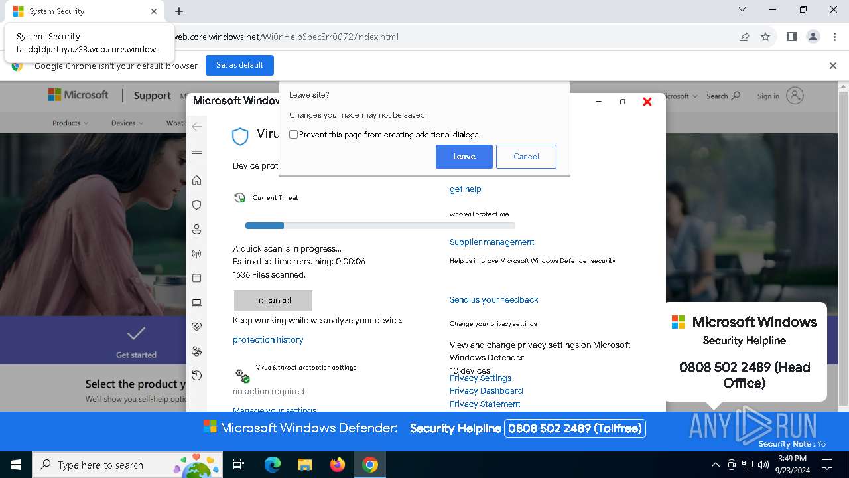Open the Windows Start menu

(16, 465)
